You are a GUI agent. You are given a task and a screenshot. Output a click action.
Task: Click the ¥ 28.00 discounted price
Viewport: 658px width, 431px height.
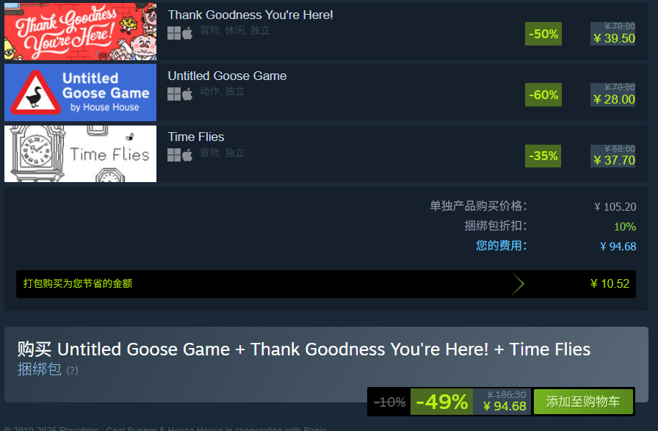tap(614, 99)
